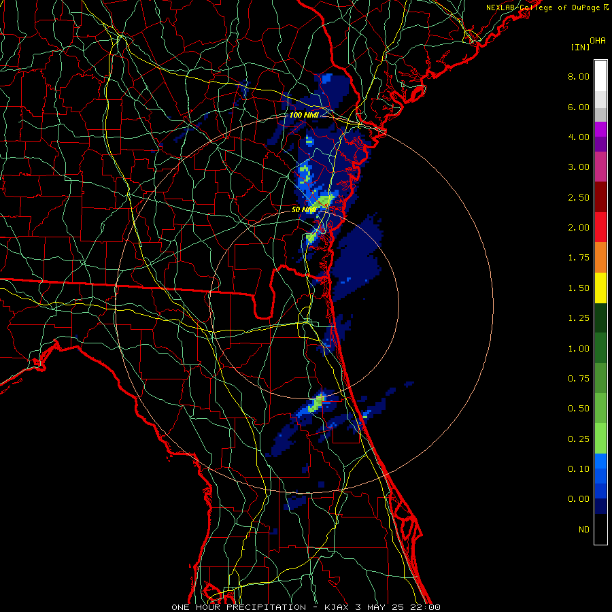The image size is (612, 612).
Task: Click the 1.50 legend value
Action: click(x=579, y=288)
